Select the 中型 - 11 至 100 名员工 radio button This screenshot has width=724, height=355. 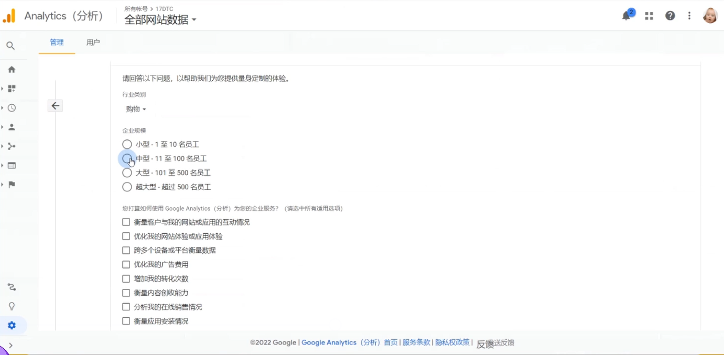(127, 158)
